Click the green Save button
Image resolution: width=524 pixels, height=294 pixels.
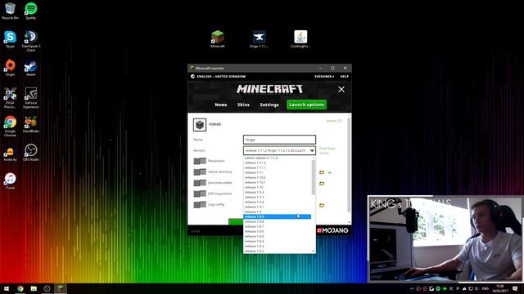pos(236,221)
